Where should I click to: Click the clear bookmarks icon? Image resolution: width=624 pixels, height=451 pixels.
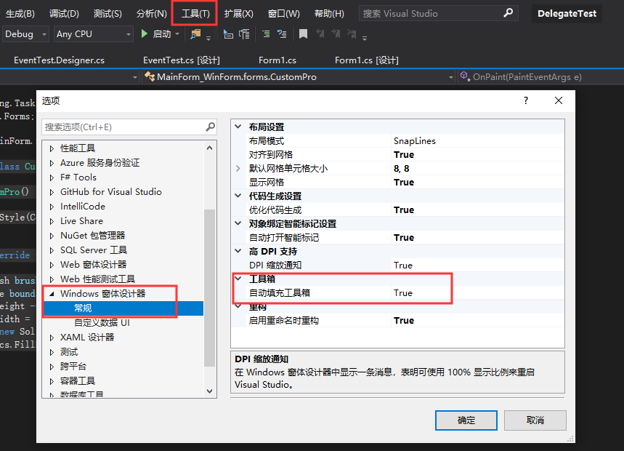point(352,34)
